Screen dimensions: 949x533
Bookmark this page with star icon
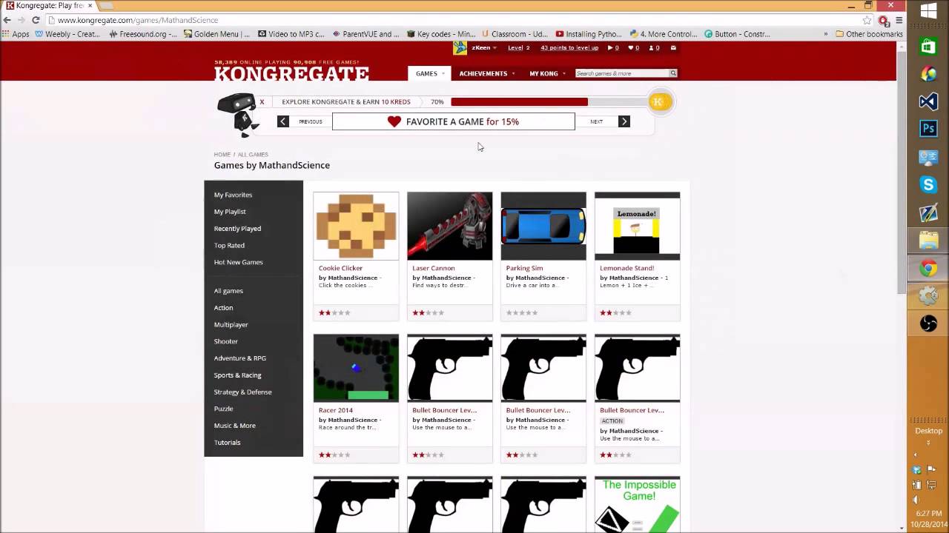[867, 20]
